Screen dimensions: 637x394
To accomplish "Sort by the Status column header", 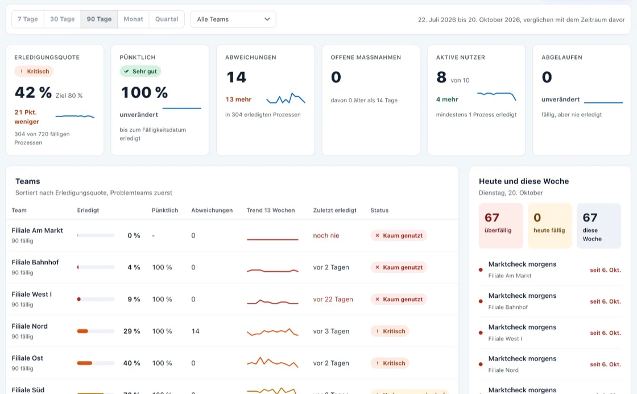I will click(379, 210).
